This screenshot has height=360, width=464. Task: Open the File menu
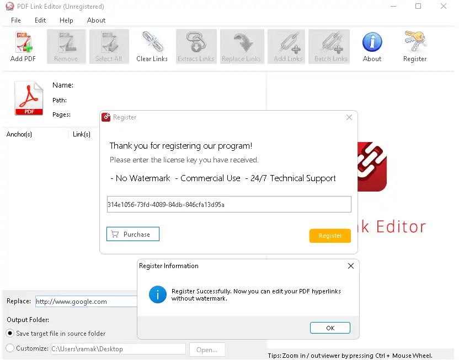click(x=16, y=20)
